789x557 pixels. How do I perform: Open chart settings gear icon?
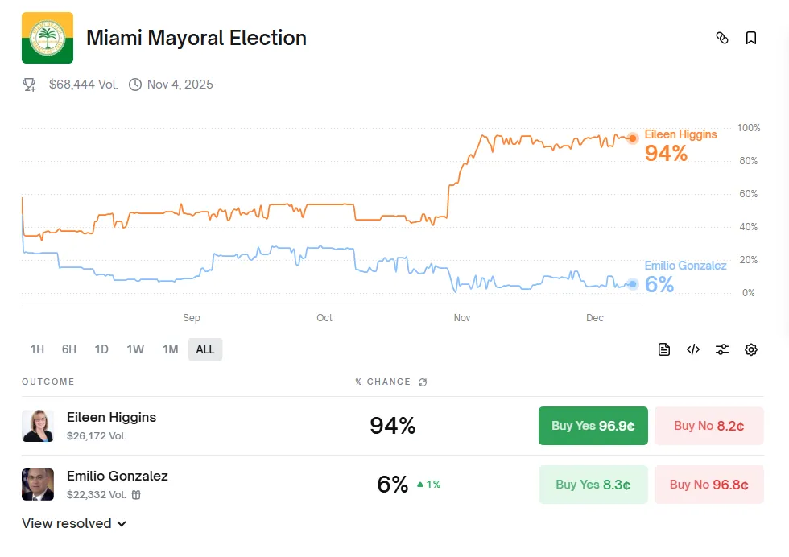tap(751, 349)
